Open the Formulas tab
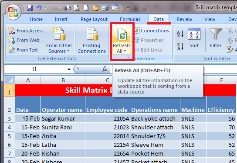Screen dimensions: 237x163 coord(130,19)
